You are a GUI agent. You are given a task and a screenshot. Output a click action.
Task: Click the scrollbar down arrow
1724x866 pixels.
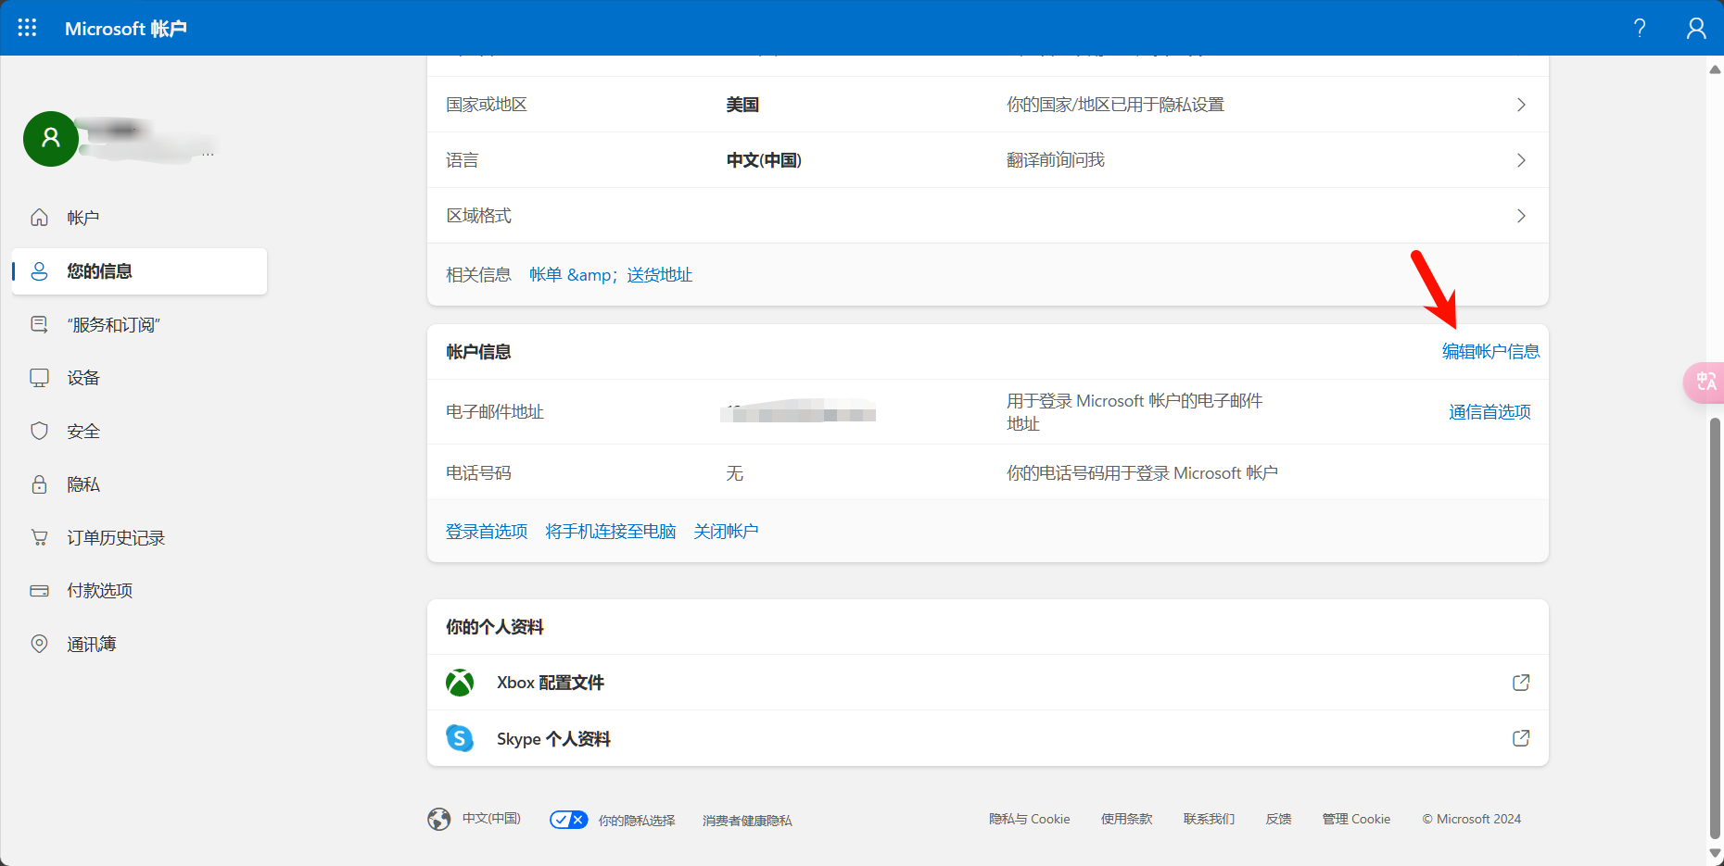coord(1716,853)
